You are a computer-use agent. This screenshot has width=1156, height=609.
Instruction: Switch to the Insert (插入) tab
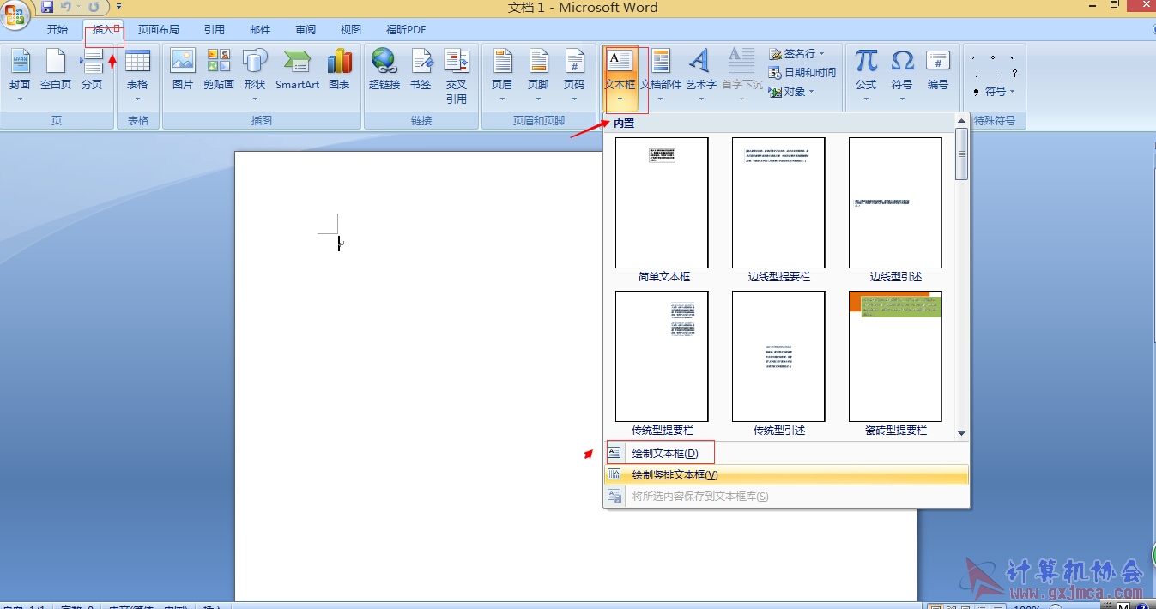click(x=103, y=30)
